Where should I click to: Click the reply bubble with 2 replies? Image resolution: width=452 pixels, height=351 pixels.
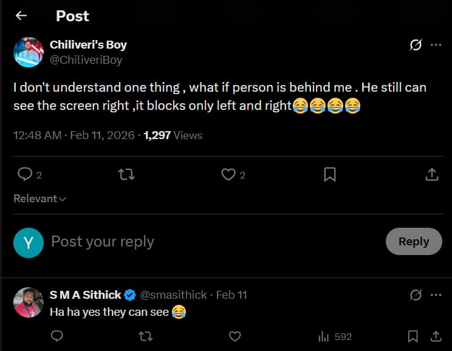click(x=25, y=175)
